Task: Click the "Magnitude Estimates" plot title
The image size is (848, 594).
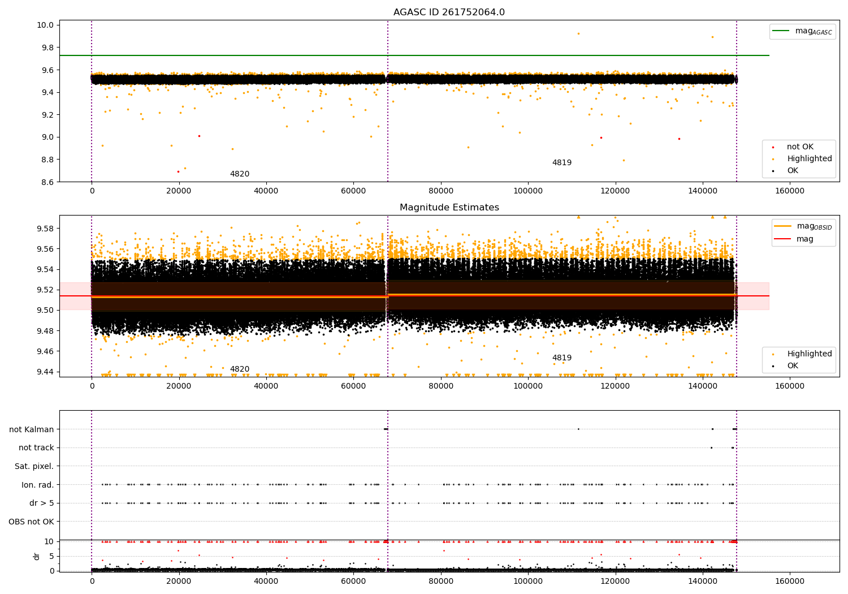Action: 449,208
